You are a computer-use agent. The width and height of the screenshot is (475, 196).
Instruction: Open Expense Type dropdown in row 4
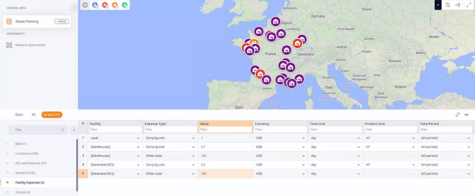pos(194,165)
